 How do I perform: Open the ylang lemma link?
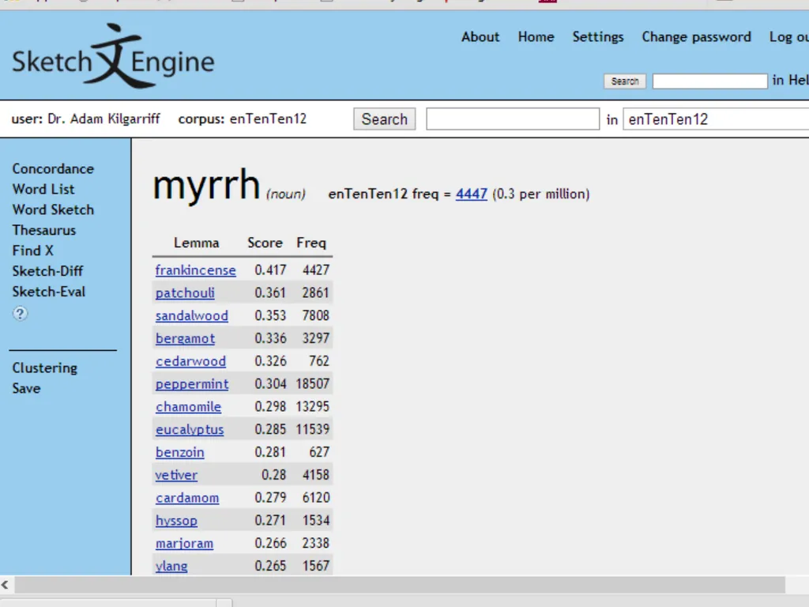coord(171,566)
